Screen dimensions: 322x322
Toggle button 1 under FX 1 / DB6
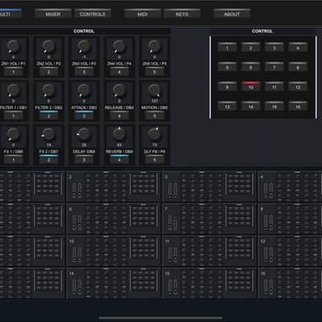click(x=14, y=159)
